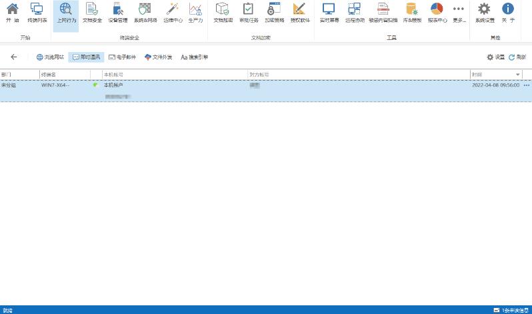This screenshot has height=314, width=532.
Task: Switch to the 浏览网站 tab
Action: (x=50, y=57)
